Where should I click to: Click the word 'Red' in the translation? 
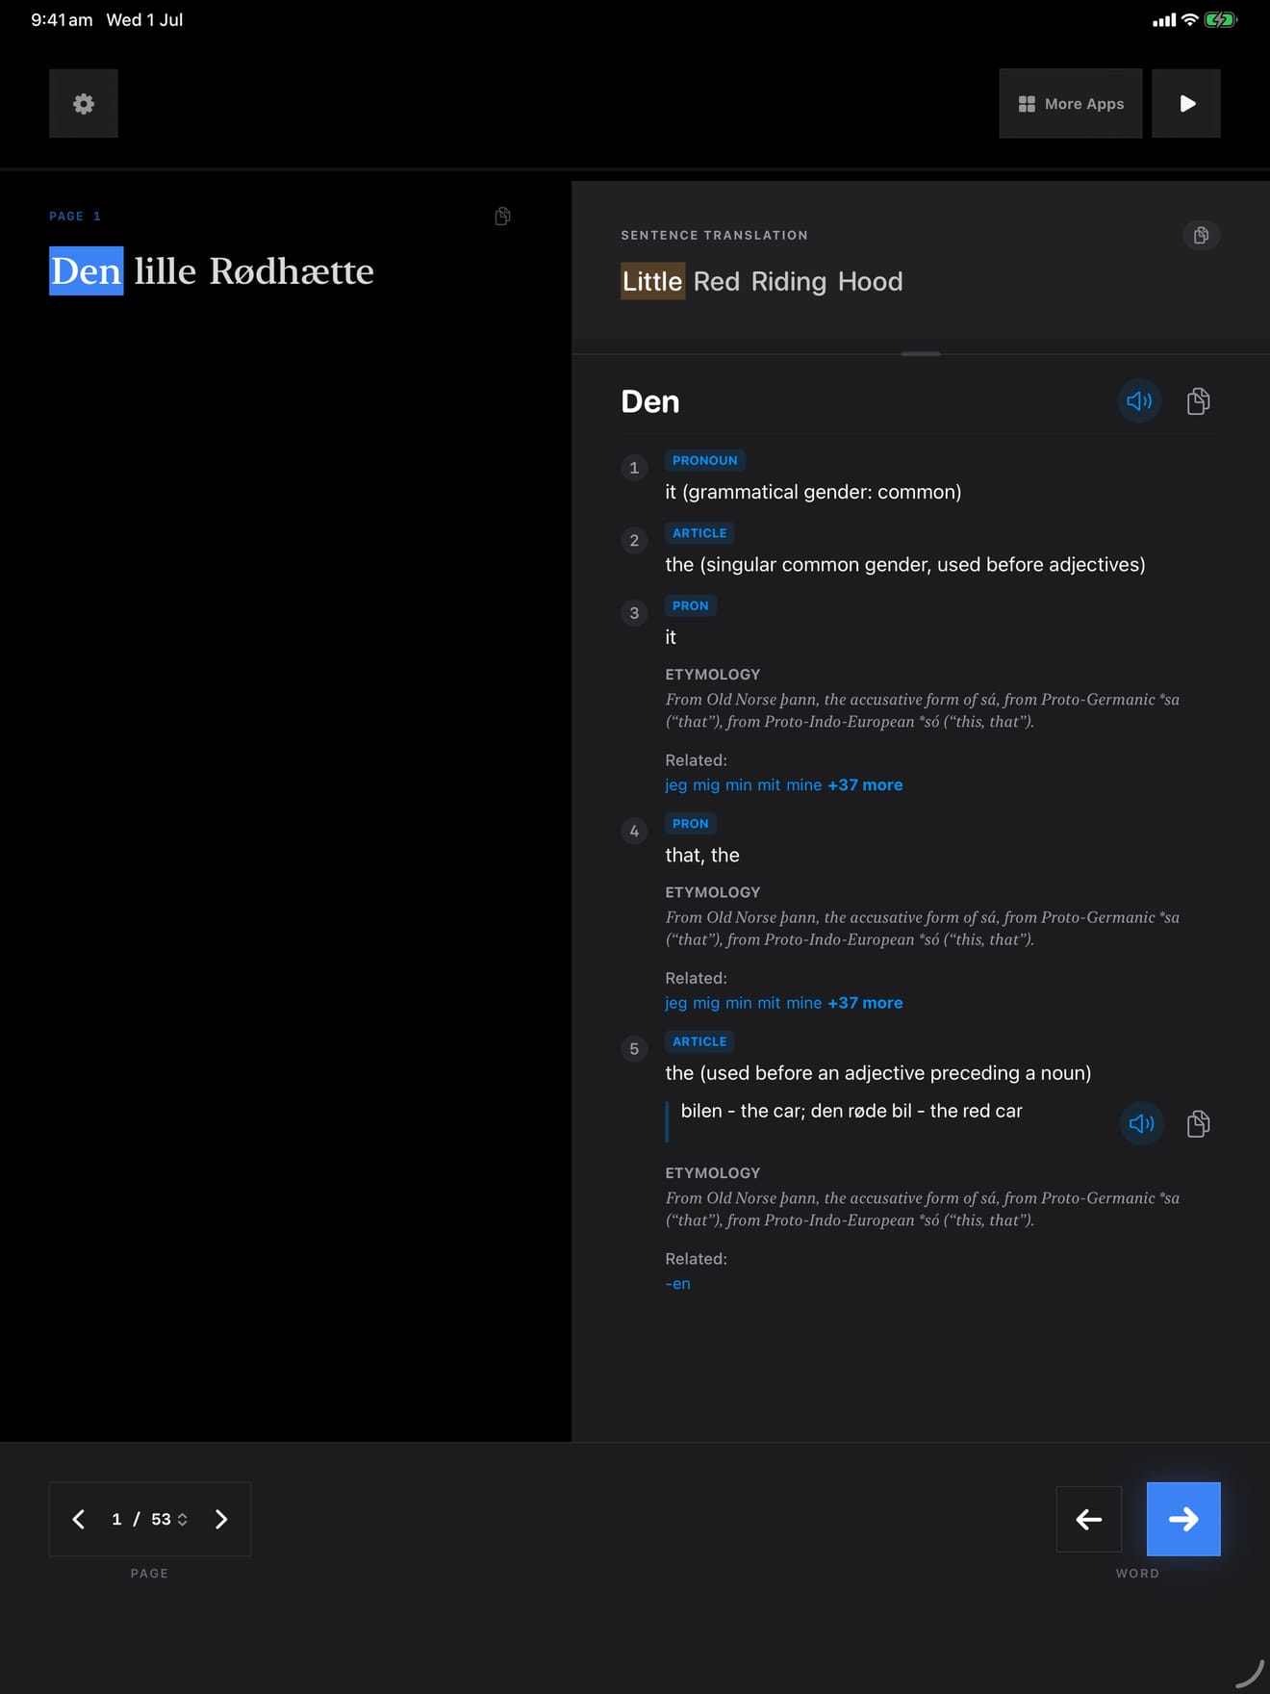point(717,281)
